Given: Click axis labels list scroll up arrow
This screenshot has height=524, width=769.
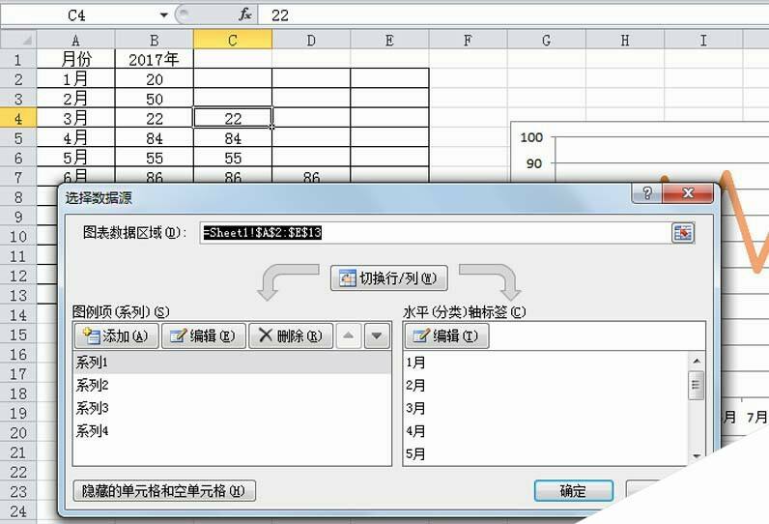Looking at the screenshot, I should tap(697, 362).
